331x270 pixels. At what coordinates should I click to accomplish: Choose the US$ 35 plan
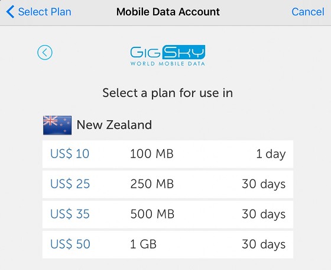click(x=168, y=214)
